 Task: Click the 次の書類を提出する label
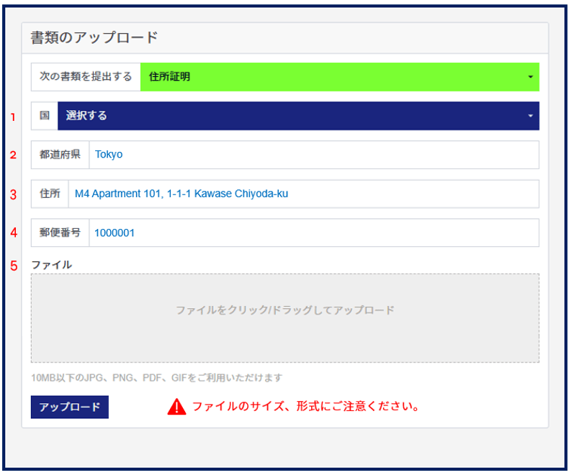tap(86, 76)
